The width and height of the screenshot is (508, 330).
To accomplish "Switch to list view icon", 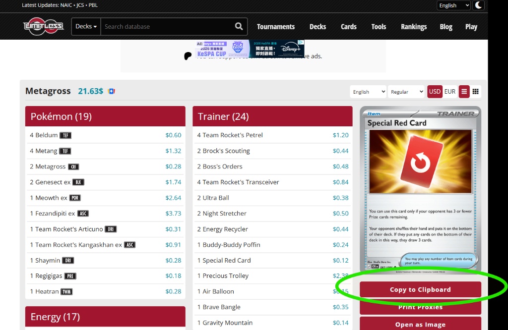I will pos(464,92).
